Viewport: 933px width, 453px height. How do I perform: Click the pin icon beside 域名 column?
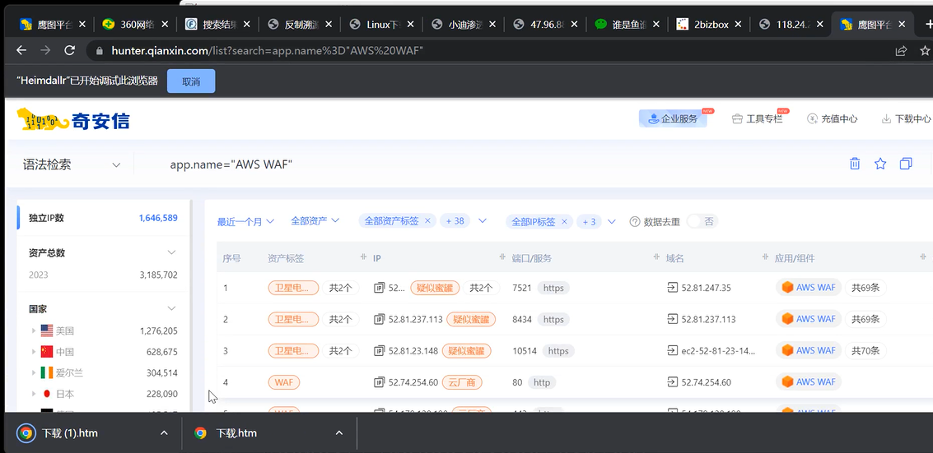(x=765, y=257)
